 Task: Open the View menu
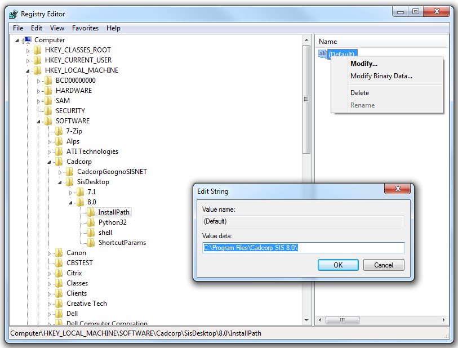coord(57,28)
